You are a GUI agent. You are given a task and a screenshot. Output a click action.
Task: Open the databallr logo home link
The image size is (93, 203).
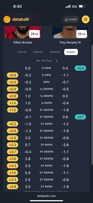16,20
